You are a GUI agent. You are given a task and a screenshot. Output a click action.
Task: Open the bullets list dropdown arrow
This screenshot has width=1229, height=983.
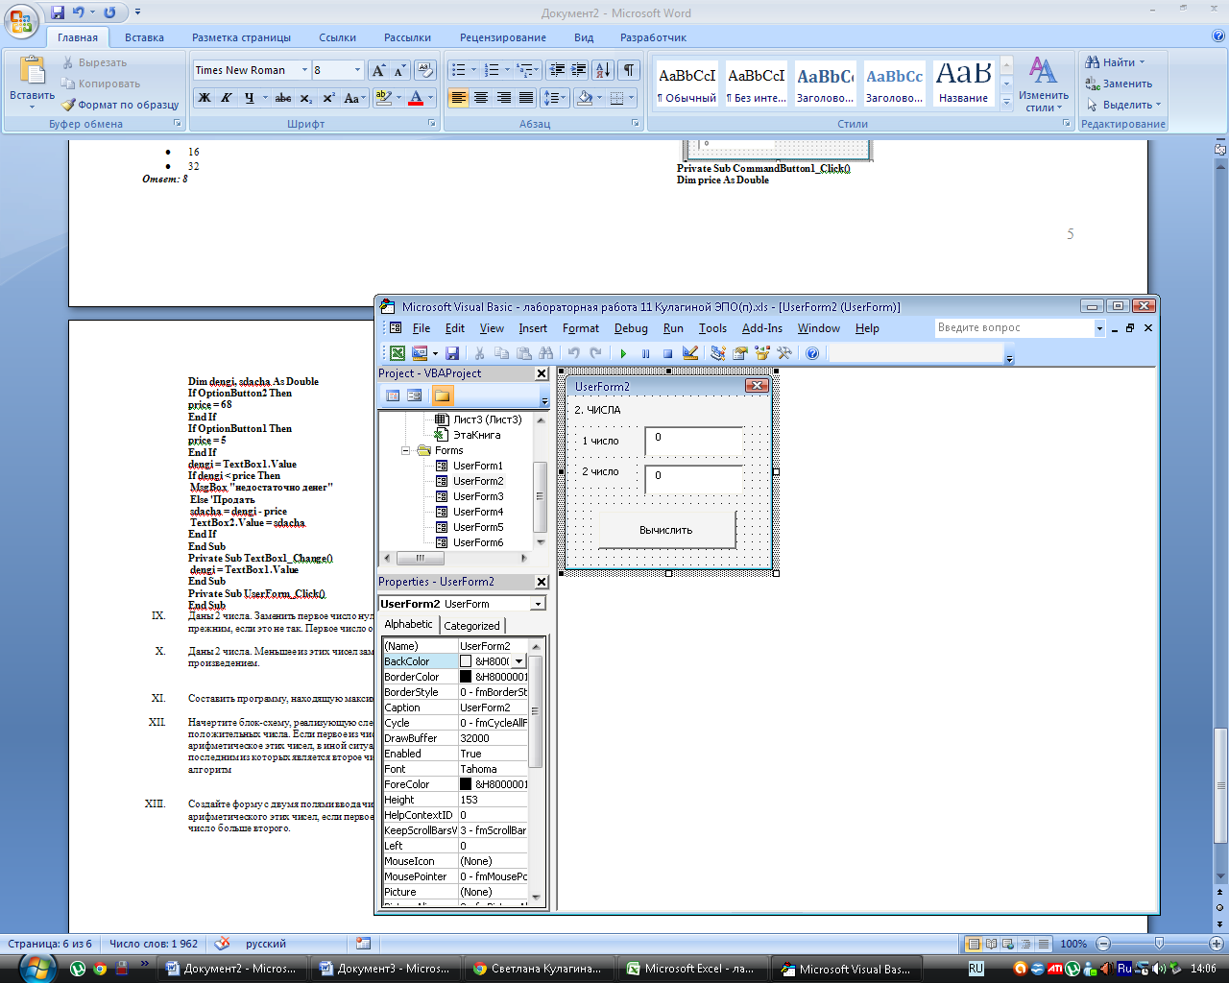click(x=473, y=70)
